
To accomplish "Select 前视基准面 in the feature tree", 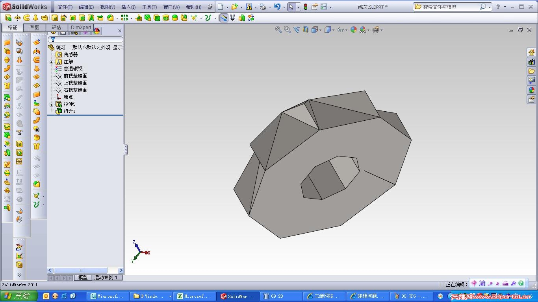I will pos(76,76).
